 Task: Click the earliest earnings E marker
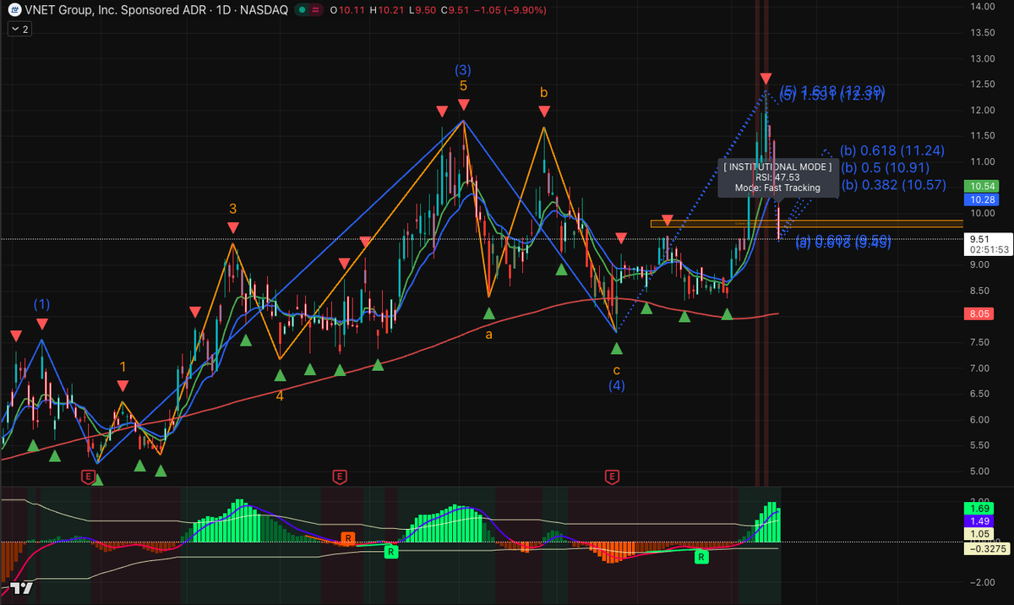[x=88, y=477]
